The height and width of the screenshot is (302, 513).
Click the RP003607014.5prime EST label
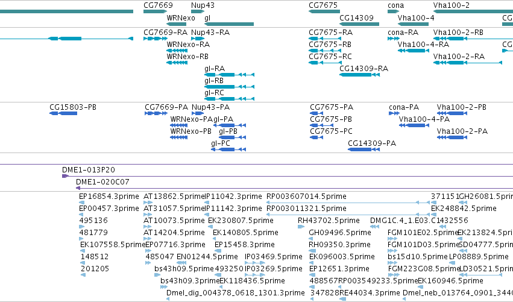coord(306,197)
